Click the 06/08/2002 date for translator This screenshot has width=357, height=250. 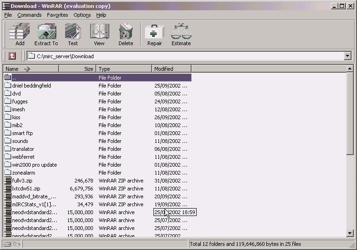click(x=171, y=149)
